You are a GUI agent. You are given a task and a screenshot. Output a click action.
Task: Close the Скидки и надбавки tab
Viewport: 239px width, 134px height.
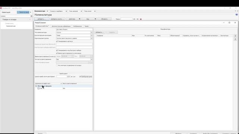point(66,11)
